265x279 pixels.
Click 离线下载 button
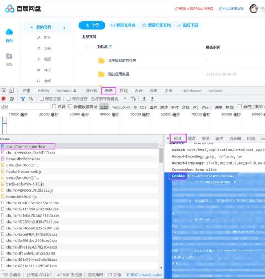(x=188, y=25)
